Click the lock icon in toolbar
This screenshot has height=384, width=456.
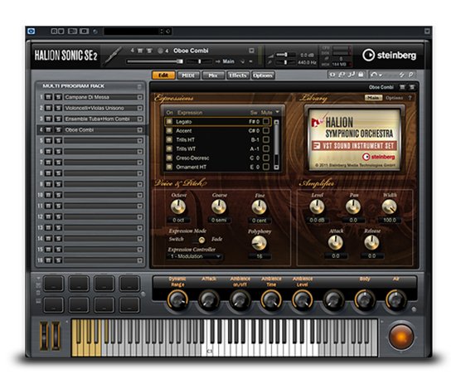coord(361,75)
